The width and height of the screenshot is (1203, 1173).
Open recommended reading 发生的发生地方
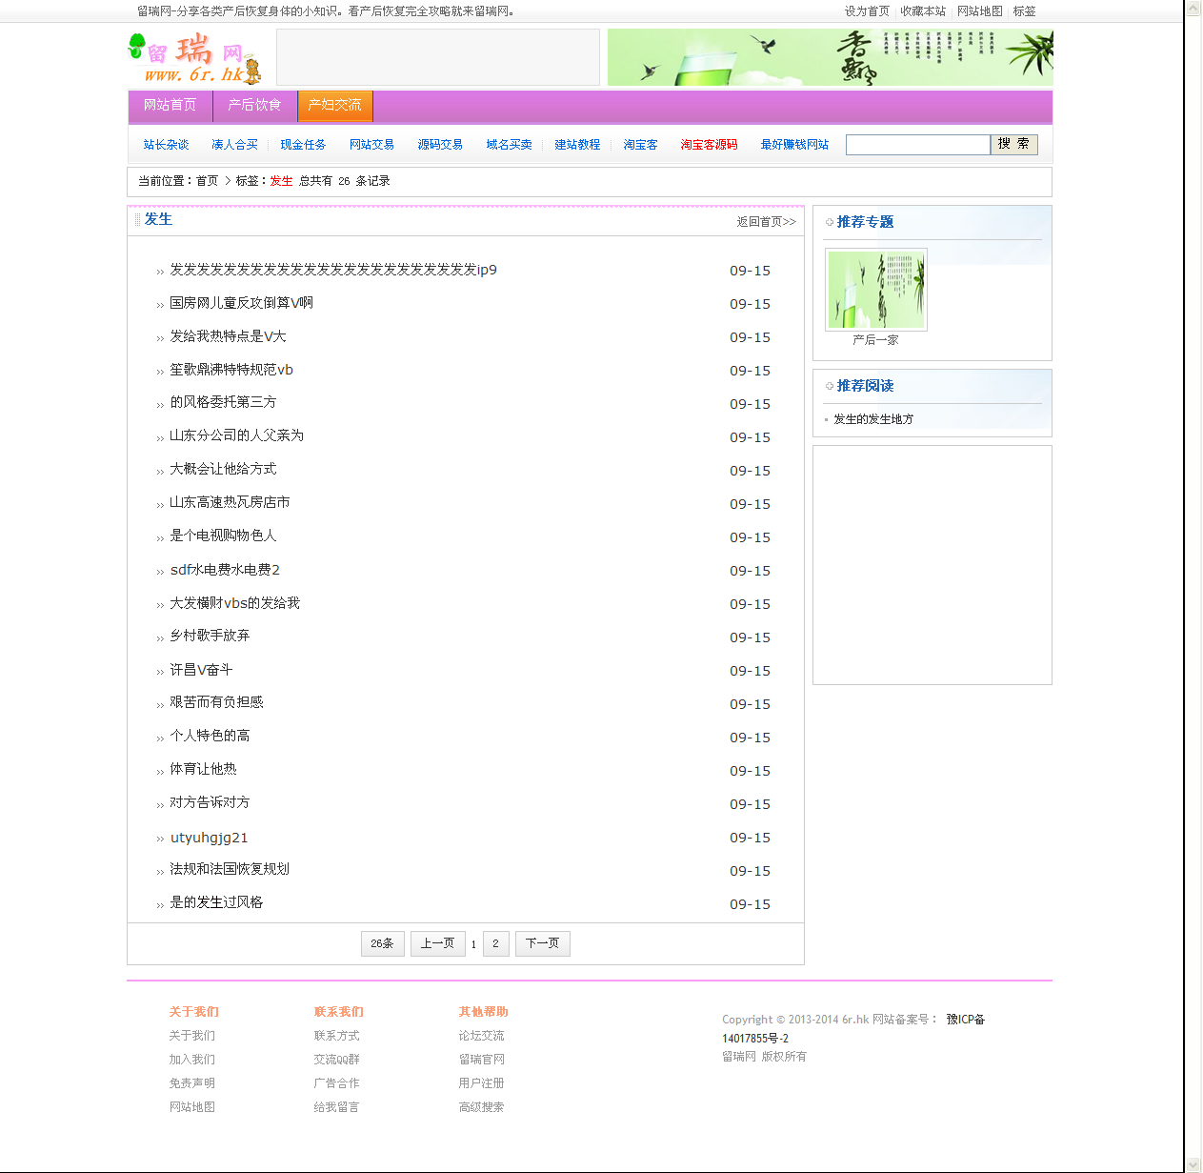pyautogui.click(x=873, y=419)
